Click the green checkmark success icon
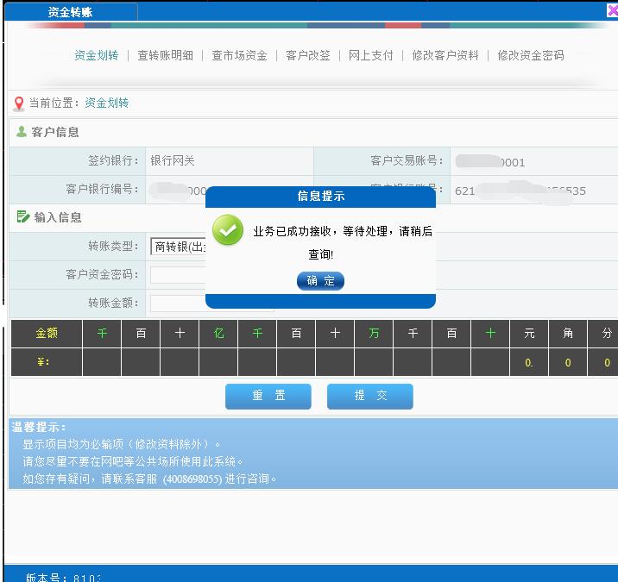 pyautogui.click(x=228, y=229)
